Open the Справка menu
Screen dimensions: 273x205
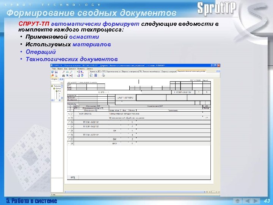(89, 69)
